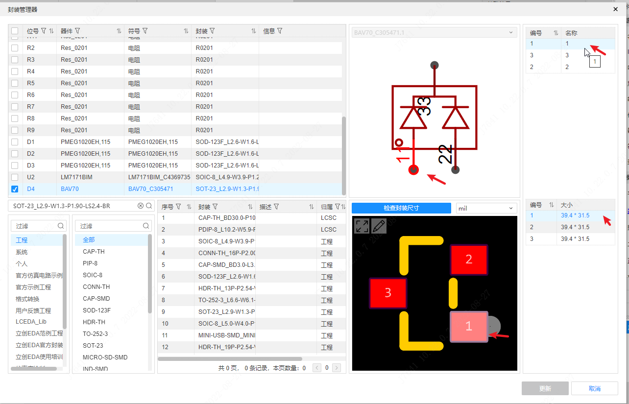The height and width of the screenshot is (404, 629).
Task: Check the box for R2
Action: tap(15, 48)
